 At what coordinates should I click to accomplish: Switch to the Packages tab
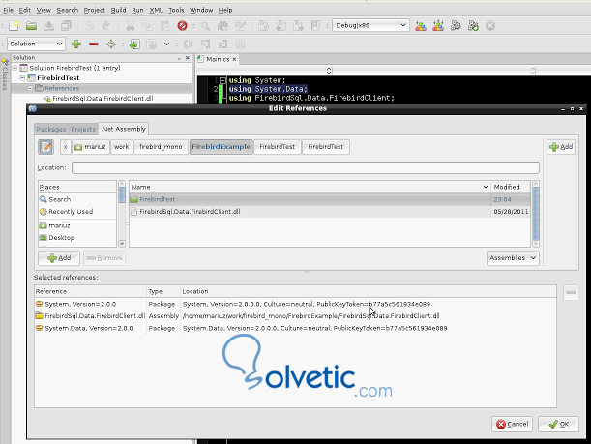(x=51, y=130)
